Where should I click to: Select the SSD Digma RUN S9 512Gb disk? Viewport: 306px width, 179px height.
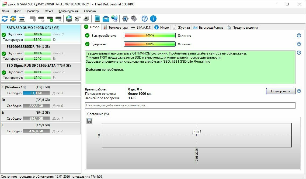(x=41, y=72)
